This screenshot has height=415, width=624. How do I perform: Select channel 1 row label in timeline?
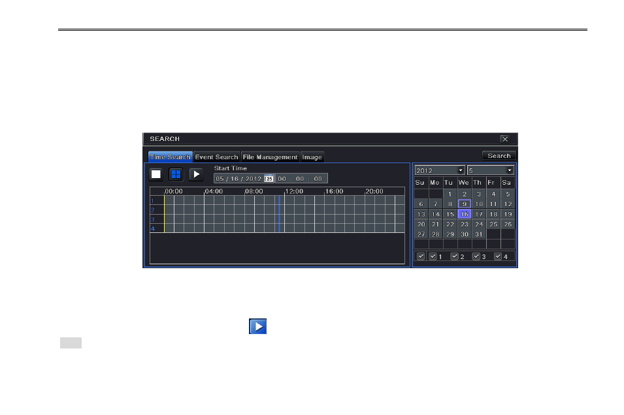[x=152, y=201]
